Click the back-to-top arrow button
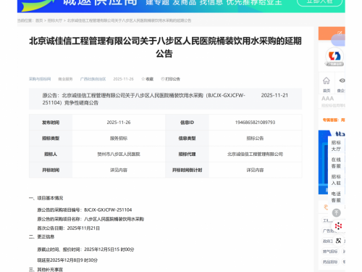Screen dimensions: 362x272 336,213
